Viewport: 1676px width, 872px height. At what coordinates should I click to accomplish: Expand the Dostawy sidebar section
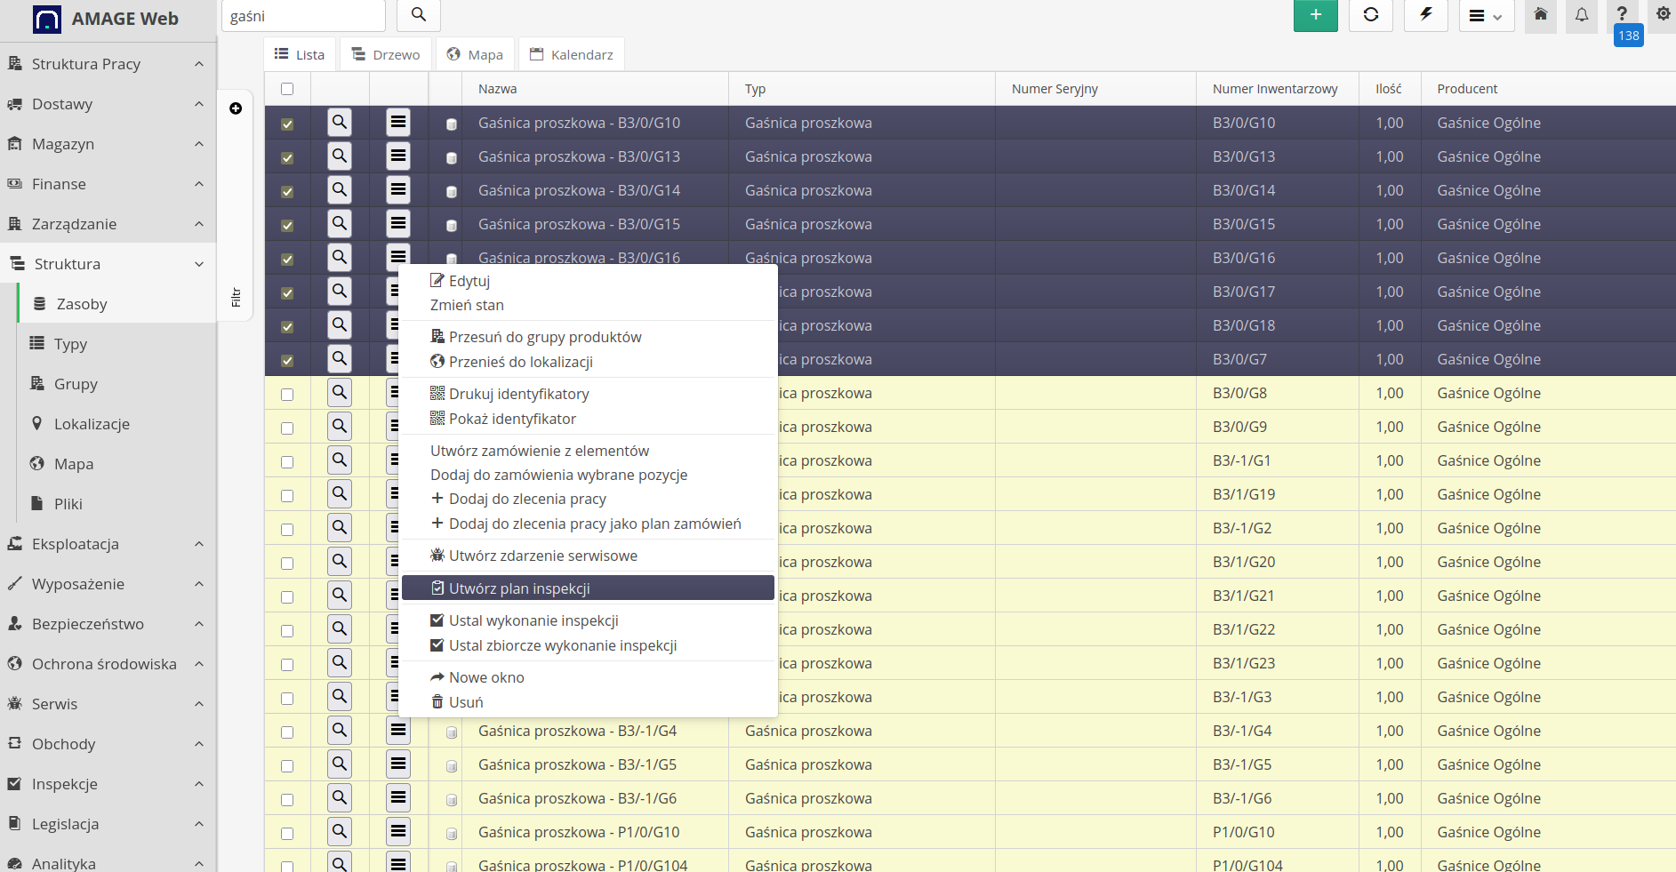point(108,104)
